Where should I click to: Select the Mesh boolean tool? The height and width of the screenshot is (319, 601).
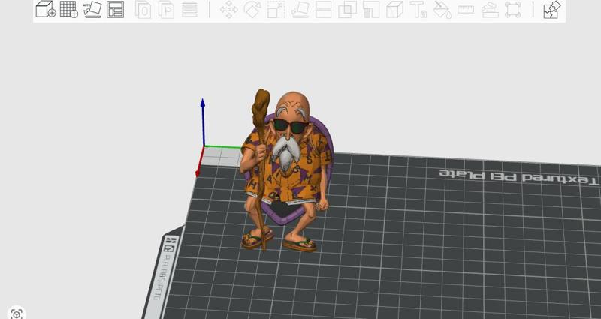point(347,10)
